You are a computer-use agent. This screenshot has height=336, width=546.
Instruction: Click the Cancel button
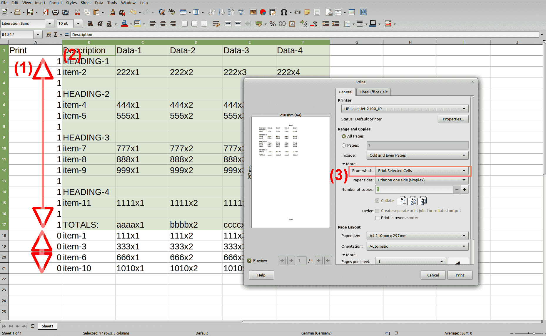point(433,275)
